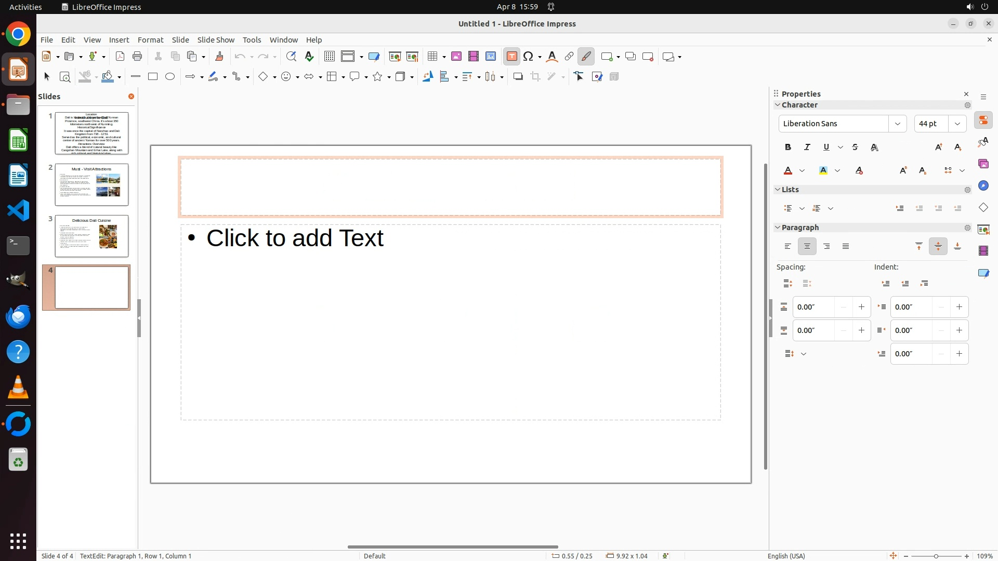Image resolution: width=998 pixels, height=561 pixels.
Task: Open the Slide Show menu
Action: (216, 40)
